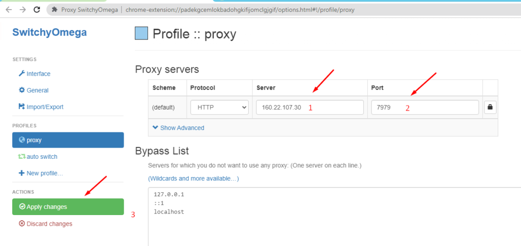Click the extension puzzle icon in address bar
The width and height of the screenshot is (521, 246).
point(55,10)
